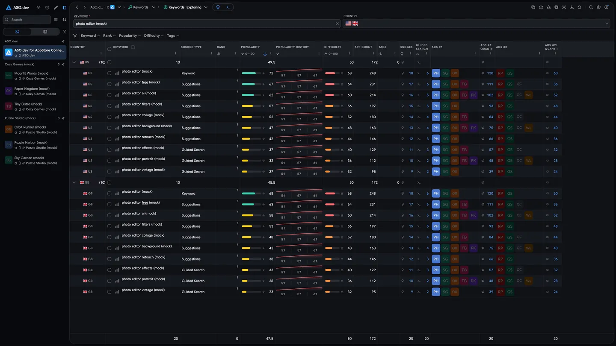Collapse the GB country group
The height and width of the screenshot is (346, 616).
click(x=74, y=182)
